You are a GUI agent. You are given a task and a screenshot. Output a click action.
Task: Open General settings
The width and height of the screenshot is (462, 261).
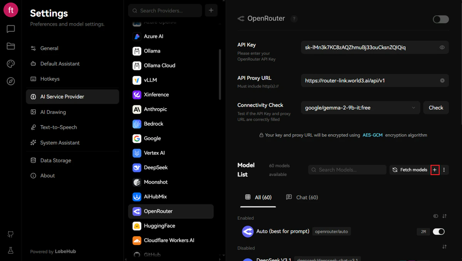(x=72, y=48)
